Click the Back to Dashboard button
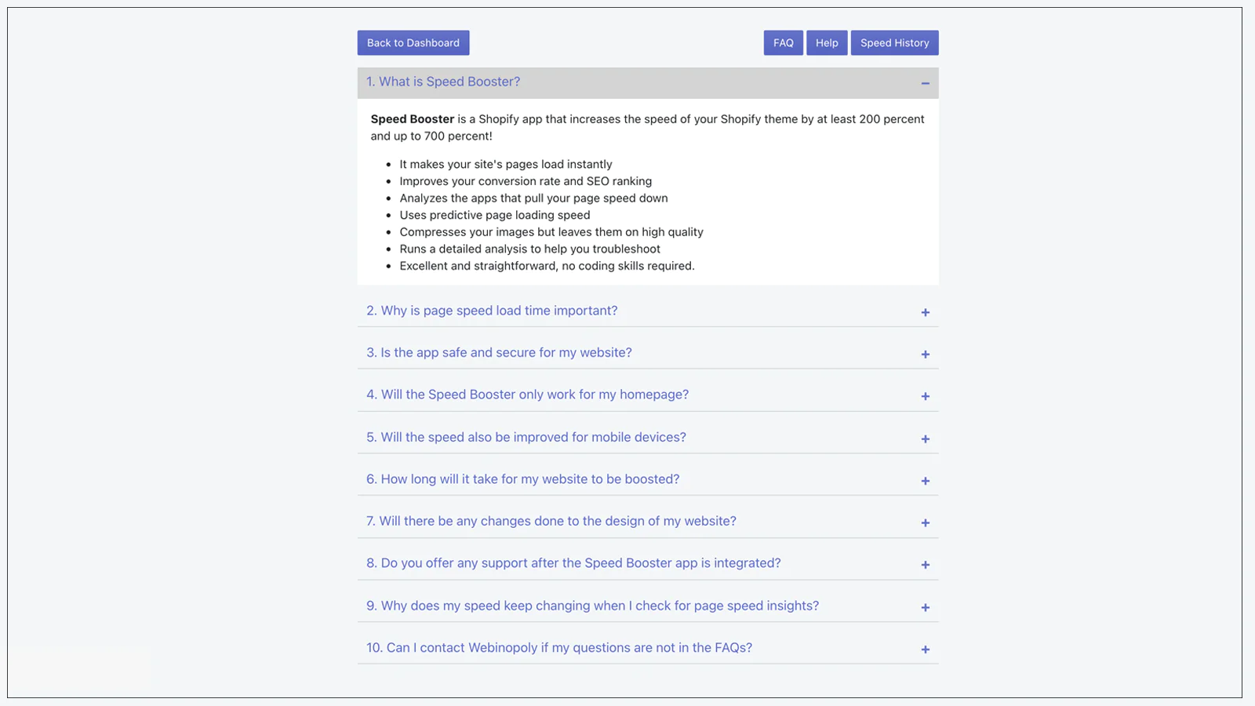This screenshot has height=706, width=1255. (x=413, y=43)
